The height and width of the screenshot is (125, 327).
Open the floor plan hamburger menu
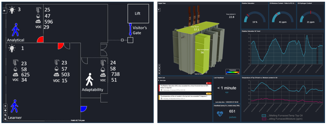click(x=4, y=10)
